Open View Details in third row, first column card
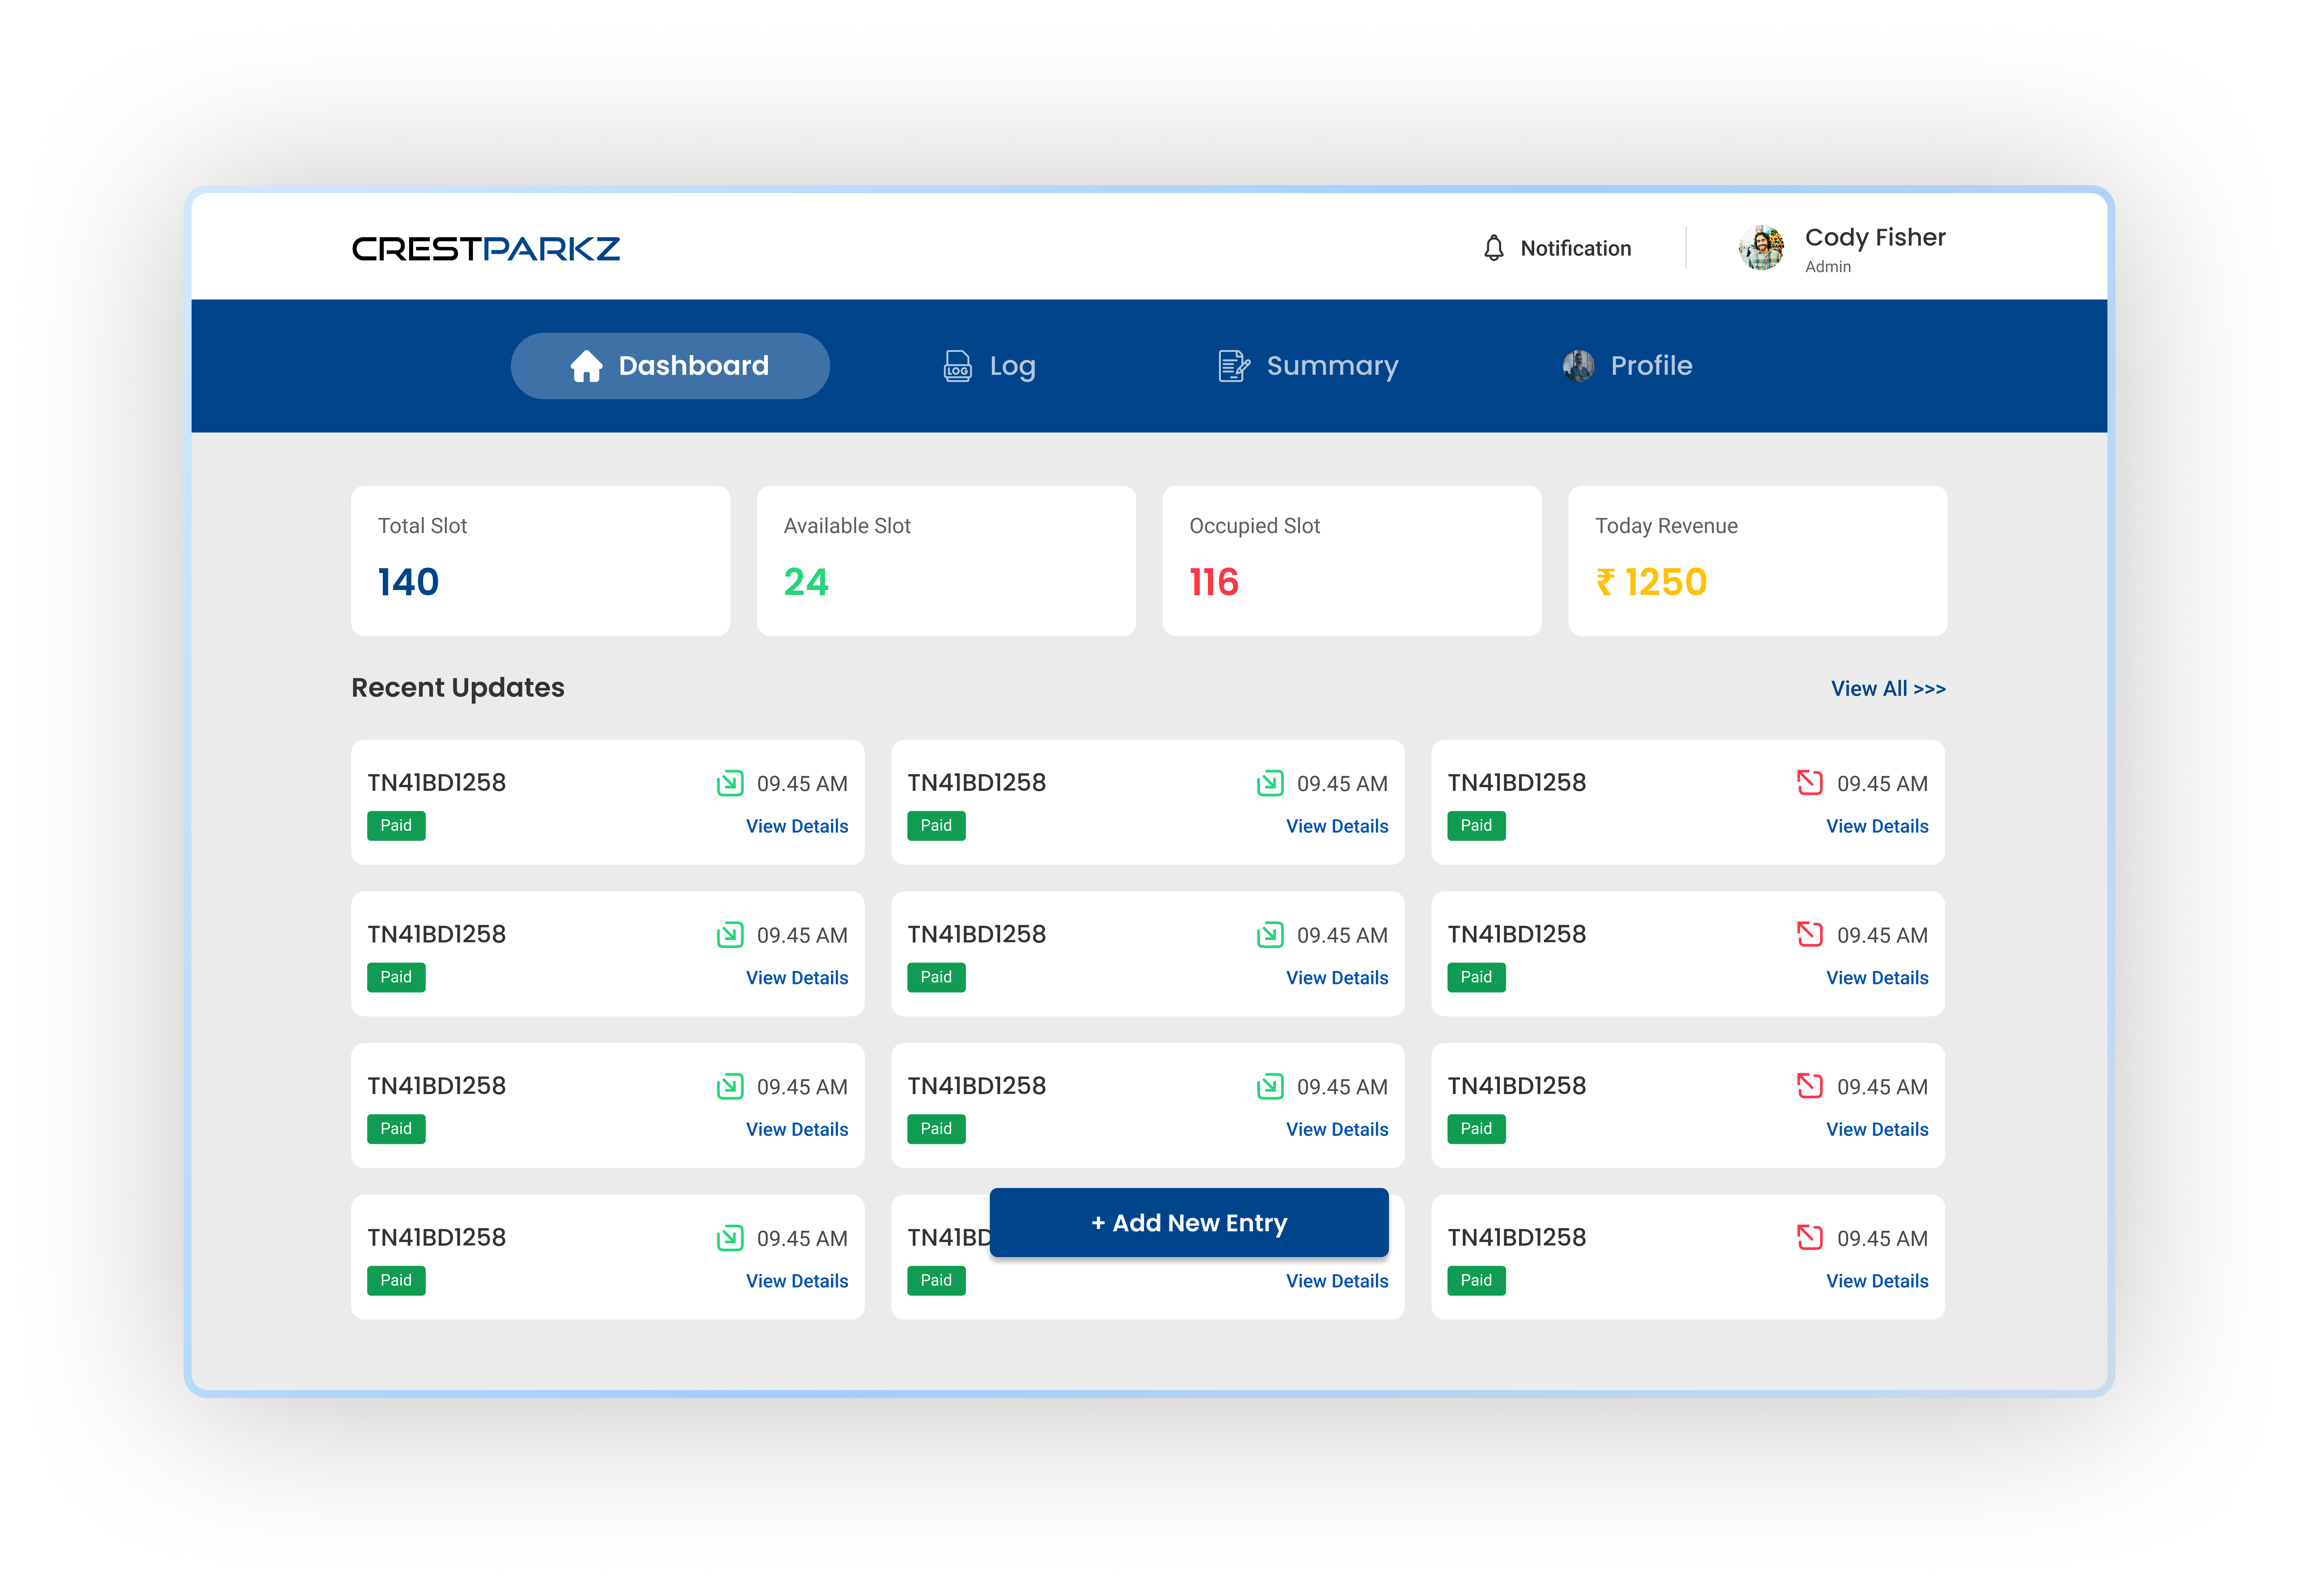This screenshot has height=1596, width=2299. 797,1129
